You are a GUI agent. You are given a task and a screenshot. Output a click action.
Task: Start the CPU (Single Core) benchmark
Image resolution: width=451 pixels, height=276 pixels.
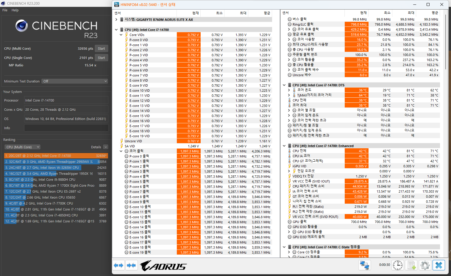[x=102, y=58]
